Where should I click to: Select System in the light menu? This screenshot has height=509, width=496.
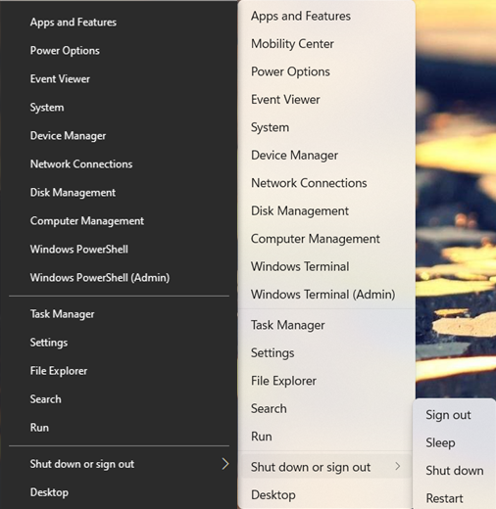270,127
